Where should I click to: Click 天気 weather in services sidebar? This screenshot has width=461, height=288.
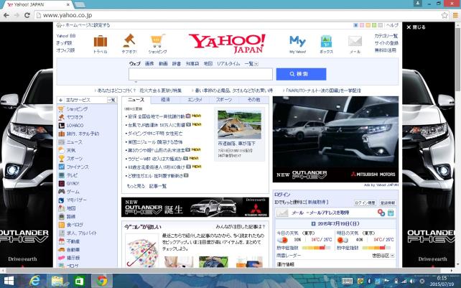pyautogui.click(x=70, y=150)
